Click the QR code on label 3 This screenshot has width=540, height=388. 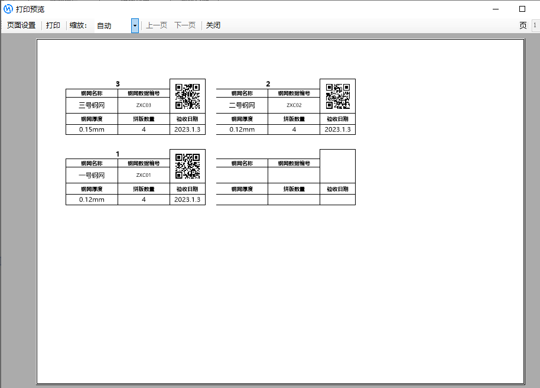(187, 96)
